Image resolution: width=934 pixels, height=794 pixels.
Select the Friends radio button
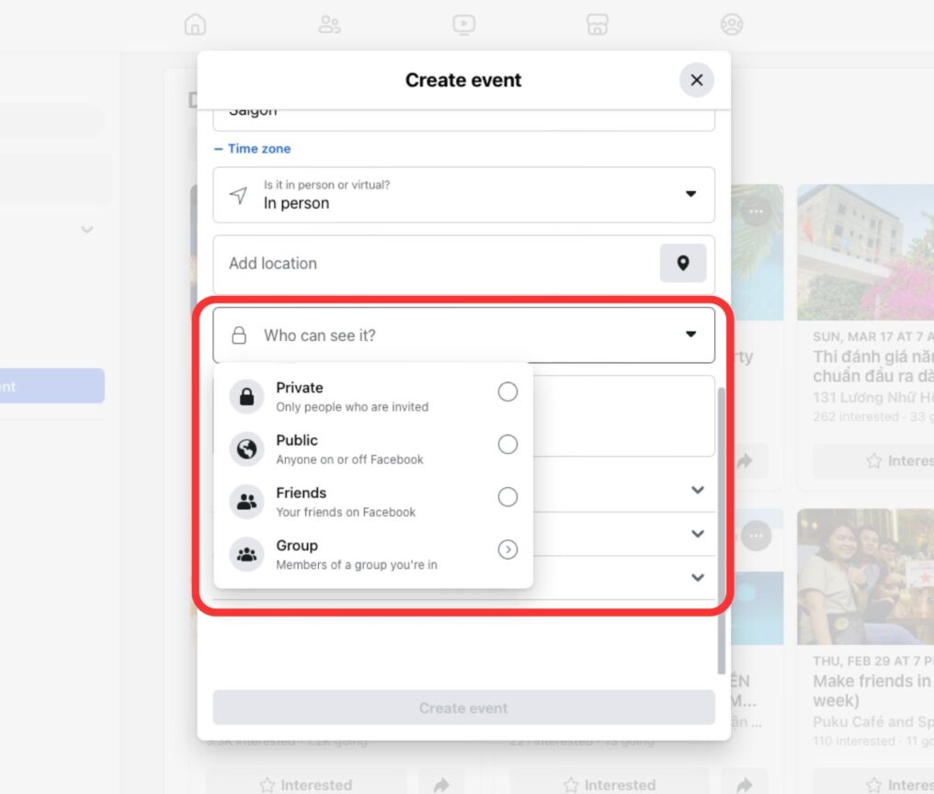pyautogui.click(x=507, y=497)
